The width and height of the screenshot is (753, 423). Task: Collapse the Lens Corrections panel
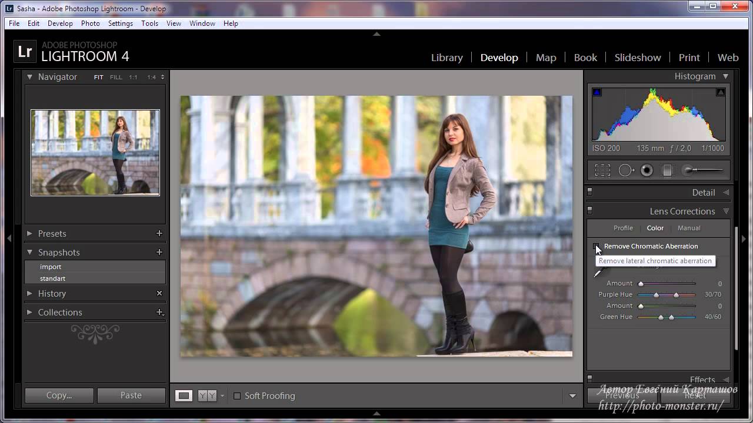[726, 211]
